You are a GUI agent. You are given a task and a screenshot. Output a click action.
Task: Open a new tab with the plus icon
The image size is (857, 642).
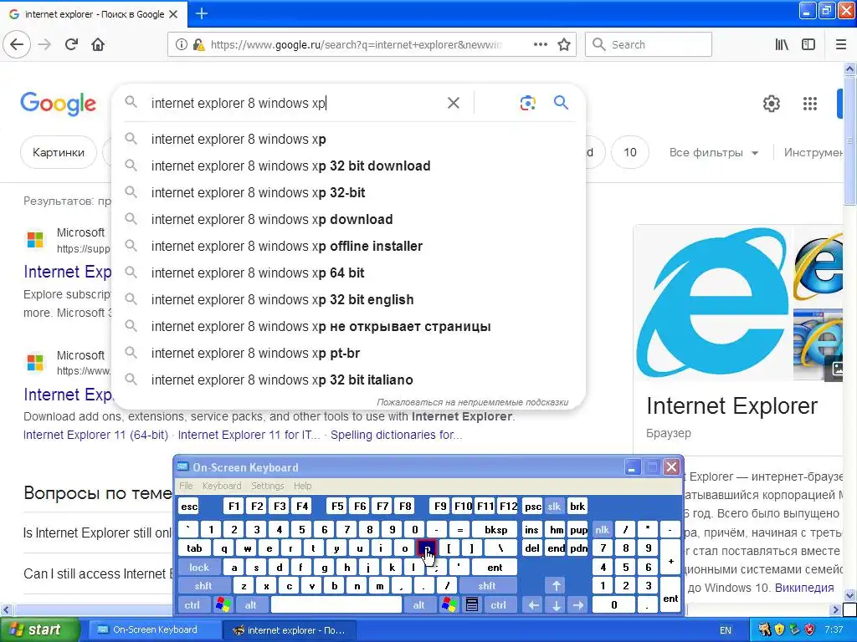(202, 13)
